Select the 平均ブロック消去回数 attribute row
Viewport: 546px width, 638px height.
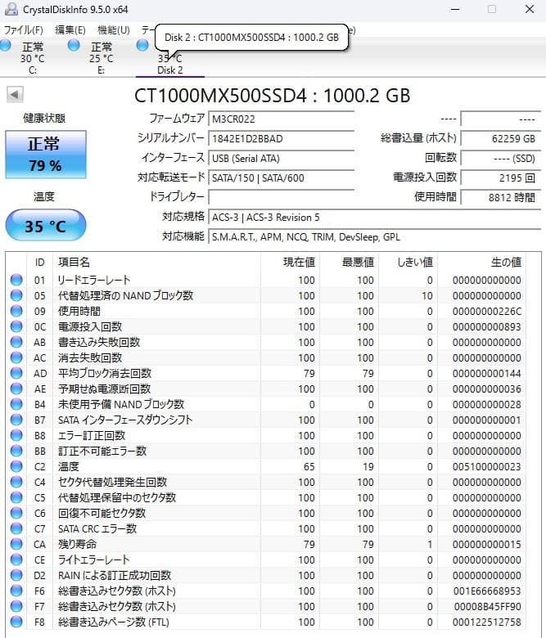point(267,373)
